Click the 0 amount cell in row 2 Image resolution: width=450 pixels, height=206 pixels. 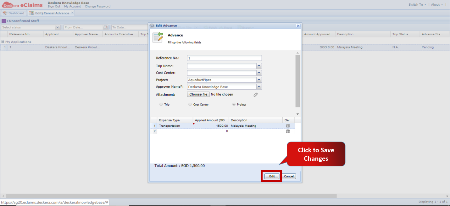(x=211, y=131)
